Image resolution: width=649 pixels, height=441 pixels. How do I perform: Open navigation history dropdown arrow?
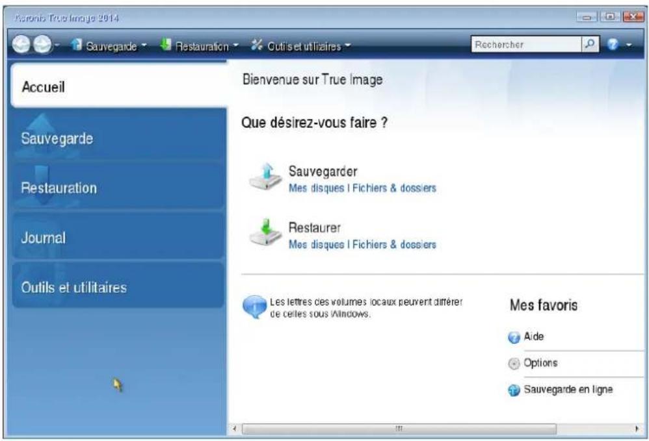pyautogui.click(x=57, y=45)
